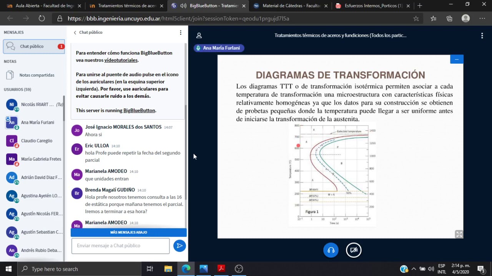Show hidden system tray icons
The width and height of the screenshot is (492, 276).
(414, 269)
